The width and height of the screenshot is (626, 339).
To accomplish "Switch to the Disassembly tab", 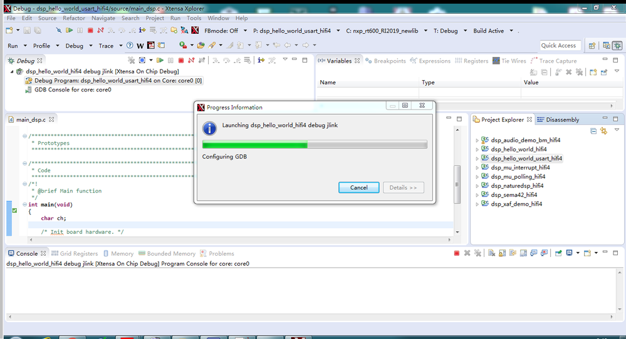I will [558, 120].
